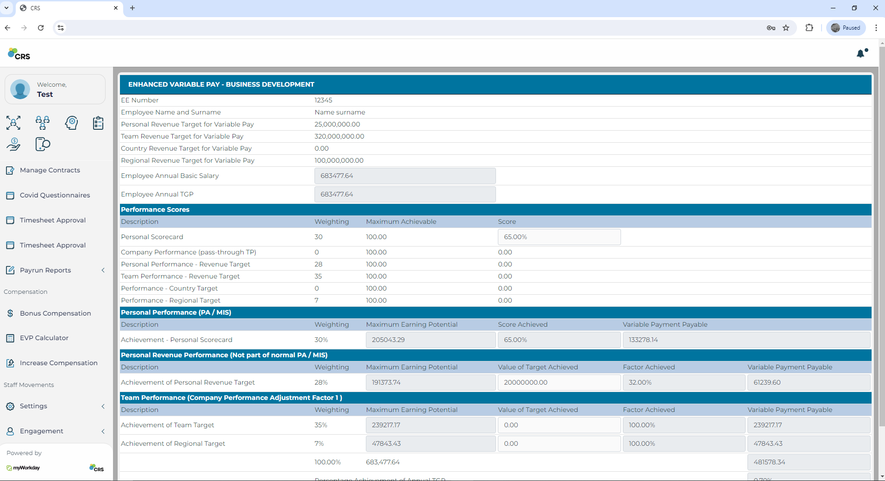The image size is (885, 481).
Task: Click the Covid Questionnaires calendar icon
Action: tap(10, 196)
